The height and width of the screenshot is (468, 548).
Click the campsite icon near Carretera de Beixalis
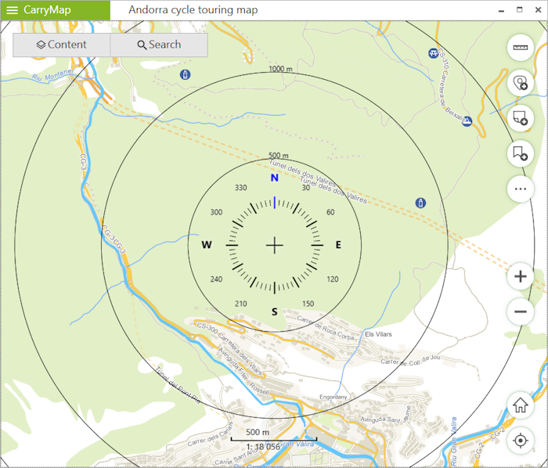point(467,121)
